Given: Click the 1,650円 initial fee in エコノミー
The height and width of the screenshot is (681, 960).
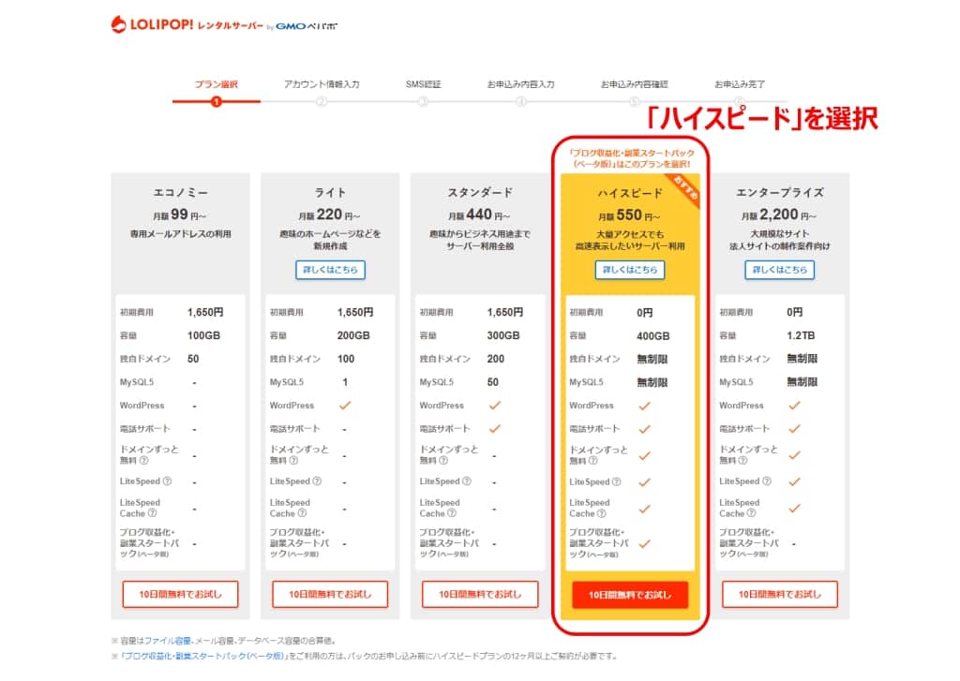Looking at the screenshot, I should pyautogui.click(x=205, y=313).
